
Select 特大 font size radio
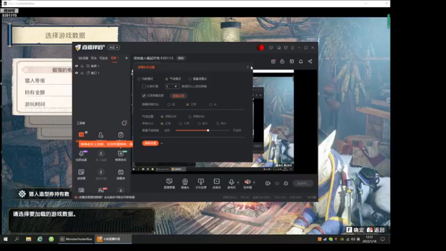point(217,123)
